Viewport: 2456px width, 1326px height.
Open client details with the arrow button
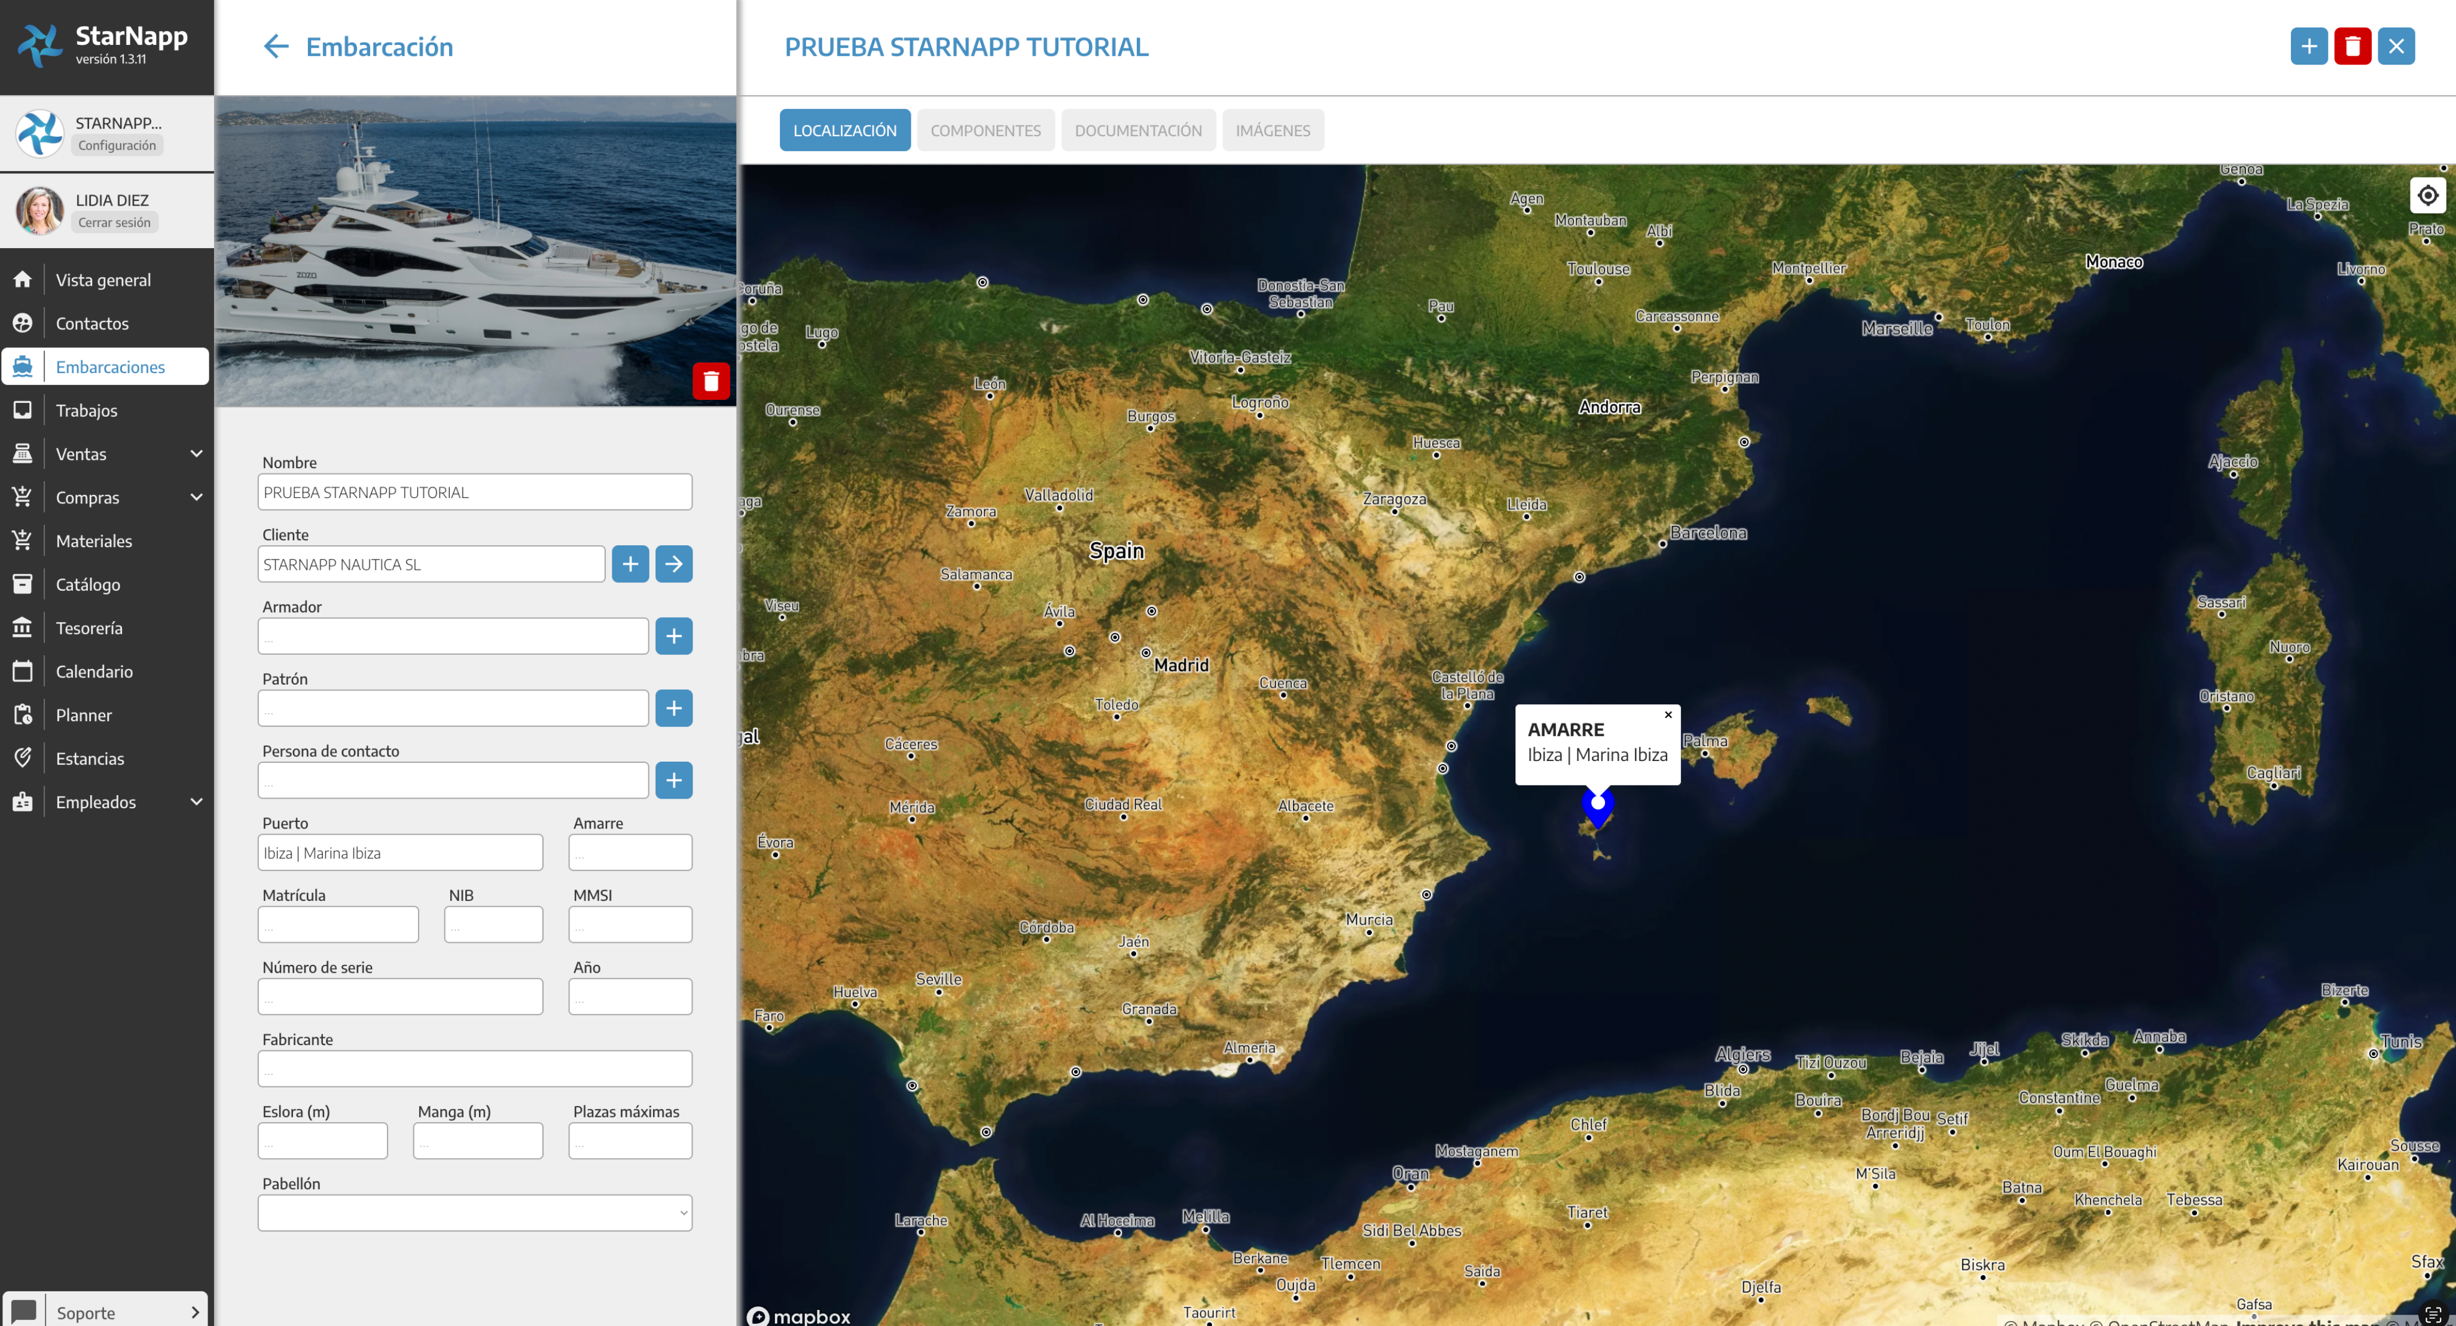673,564
